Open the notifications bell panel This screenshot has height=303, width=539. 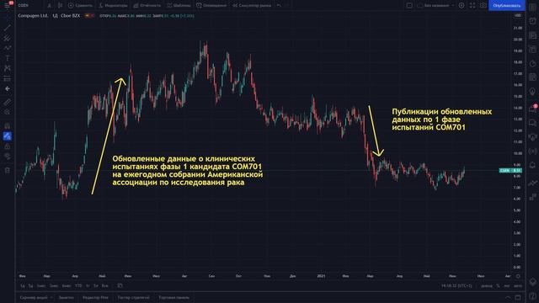point(532,165)
